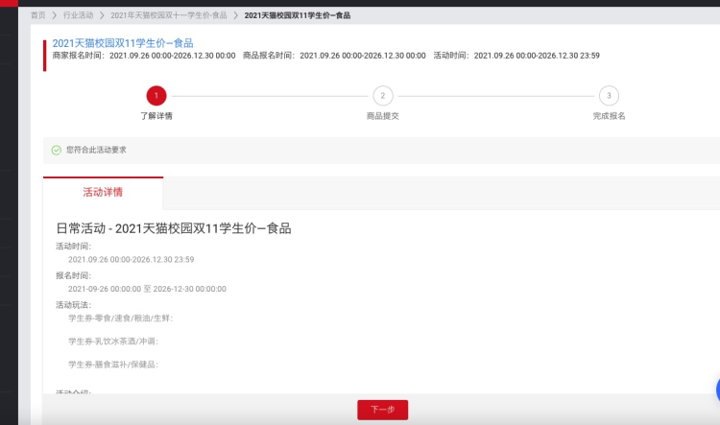Click 学生券-乳饮冰茶酒/冲调 line

pyautogui.click(x=113, y=342)
